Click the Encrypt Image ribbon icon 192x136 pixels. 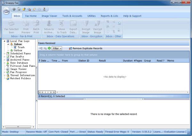pyautogui.click(x=86, y=23)
